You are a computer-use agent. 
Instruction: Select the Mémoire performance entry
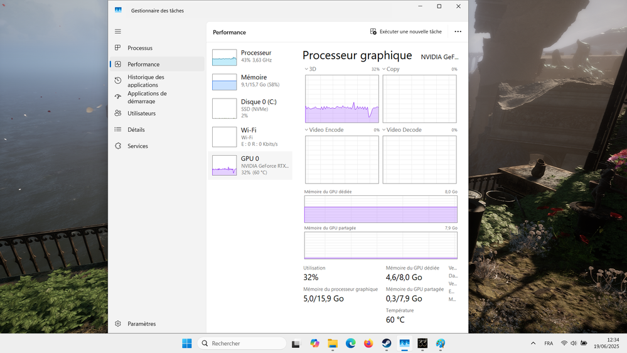[250, 82]
